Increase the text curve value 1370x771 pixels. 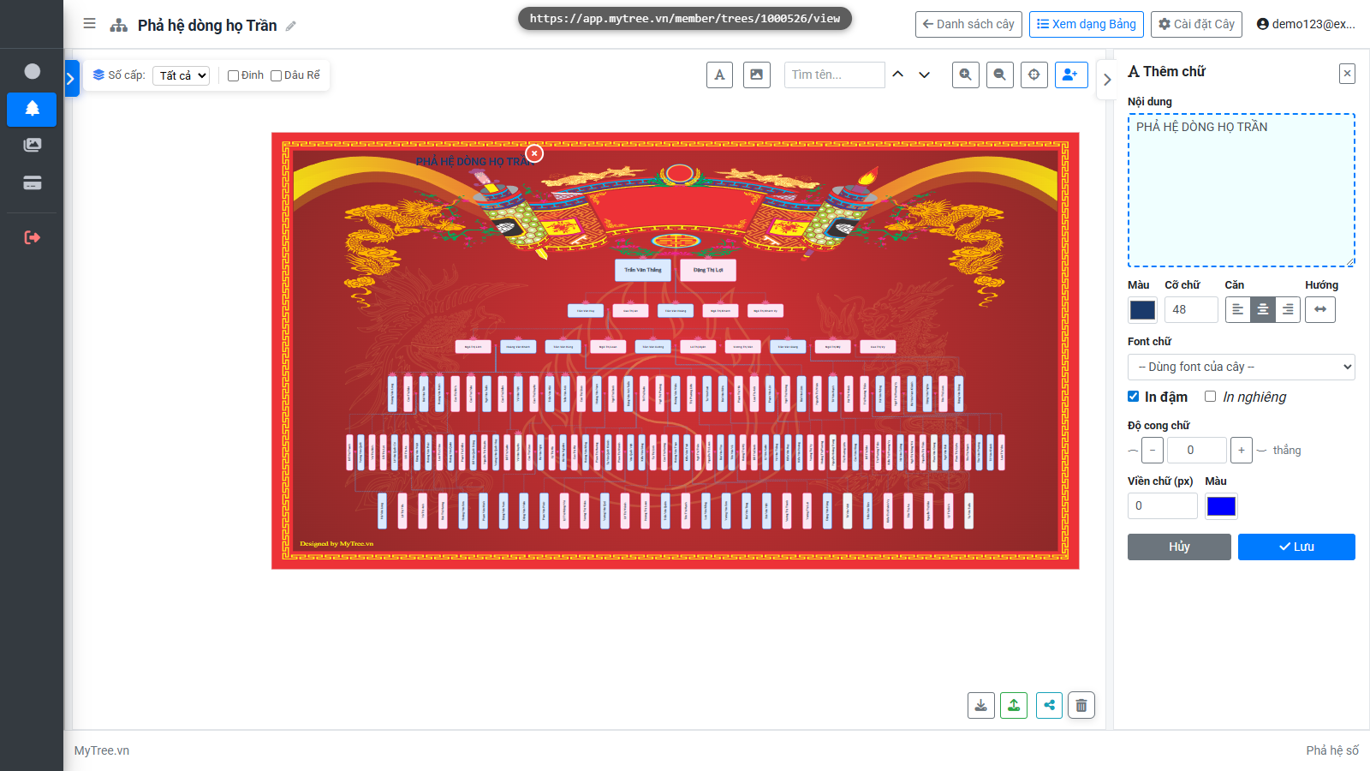(x=1242, y=450)
